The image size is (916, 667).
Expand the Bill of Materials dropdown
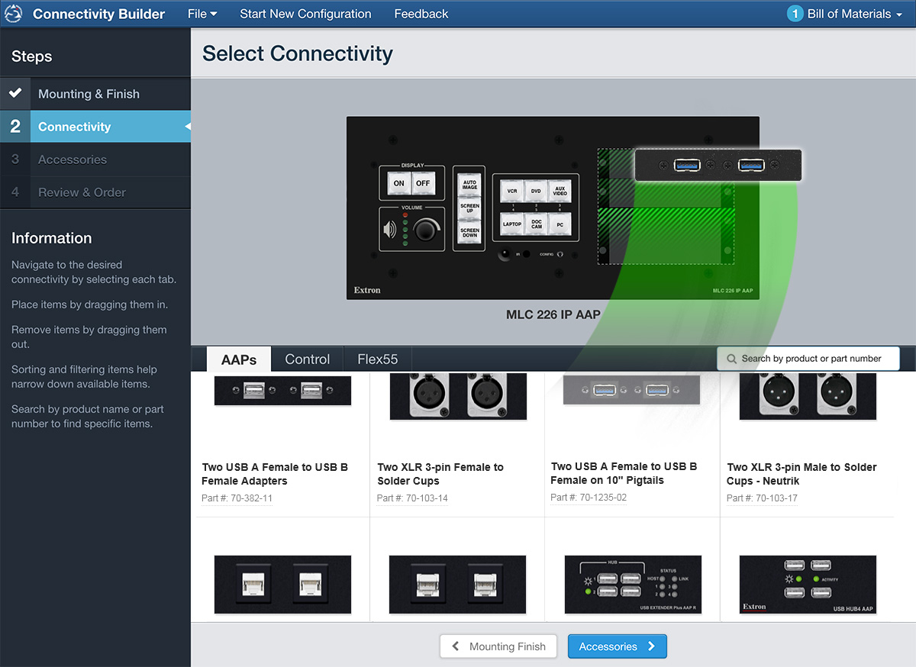click(x=854, y=14)
